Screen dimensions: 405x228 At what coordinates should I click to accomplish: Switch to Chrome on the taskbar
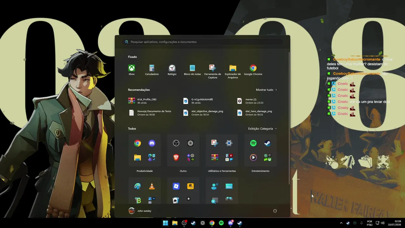[212, 223]
